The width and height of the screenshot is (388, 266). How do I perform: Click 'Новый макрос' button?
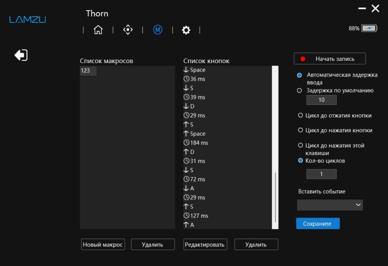[x=102, y=245]
